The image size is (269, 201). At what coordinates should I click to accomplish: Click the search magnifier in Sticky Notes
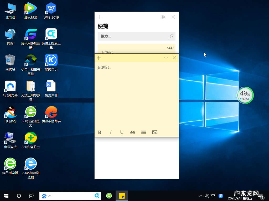point(171,36)
